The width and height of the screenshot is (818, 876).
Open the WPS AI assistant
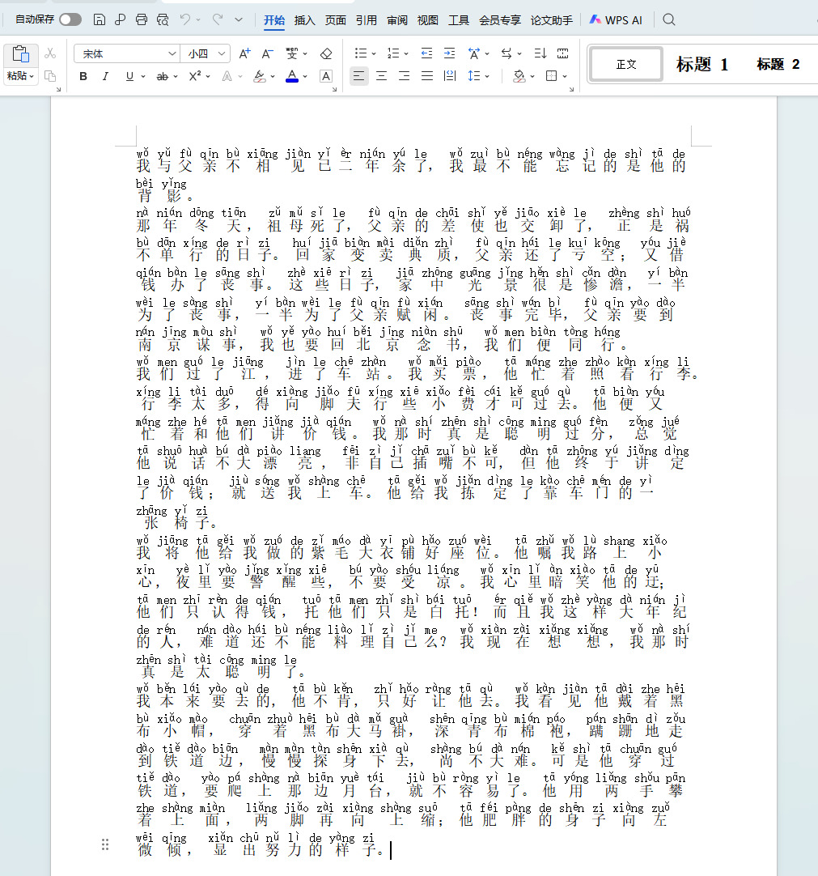616,20
